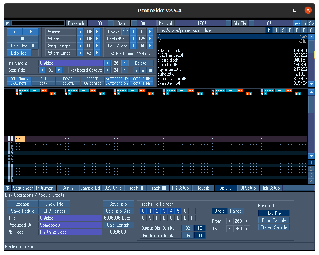319x255 pixels.
Task: Select AcidTrance.ptk in the file list
Action: (232, 55)
